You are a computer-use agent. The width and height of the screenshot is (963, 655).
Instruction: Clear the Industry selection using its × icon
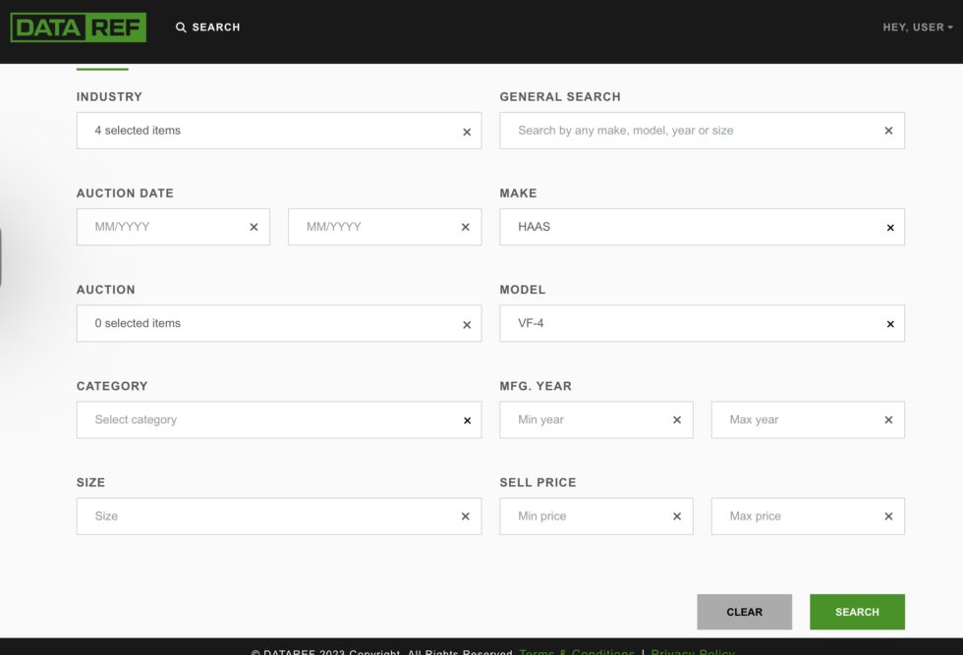(466, 131)
